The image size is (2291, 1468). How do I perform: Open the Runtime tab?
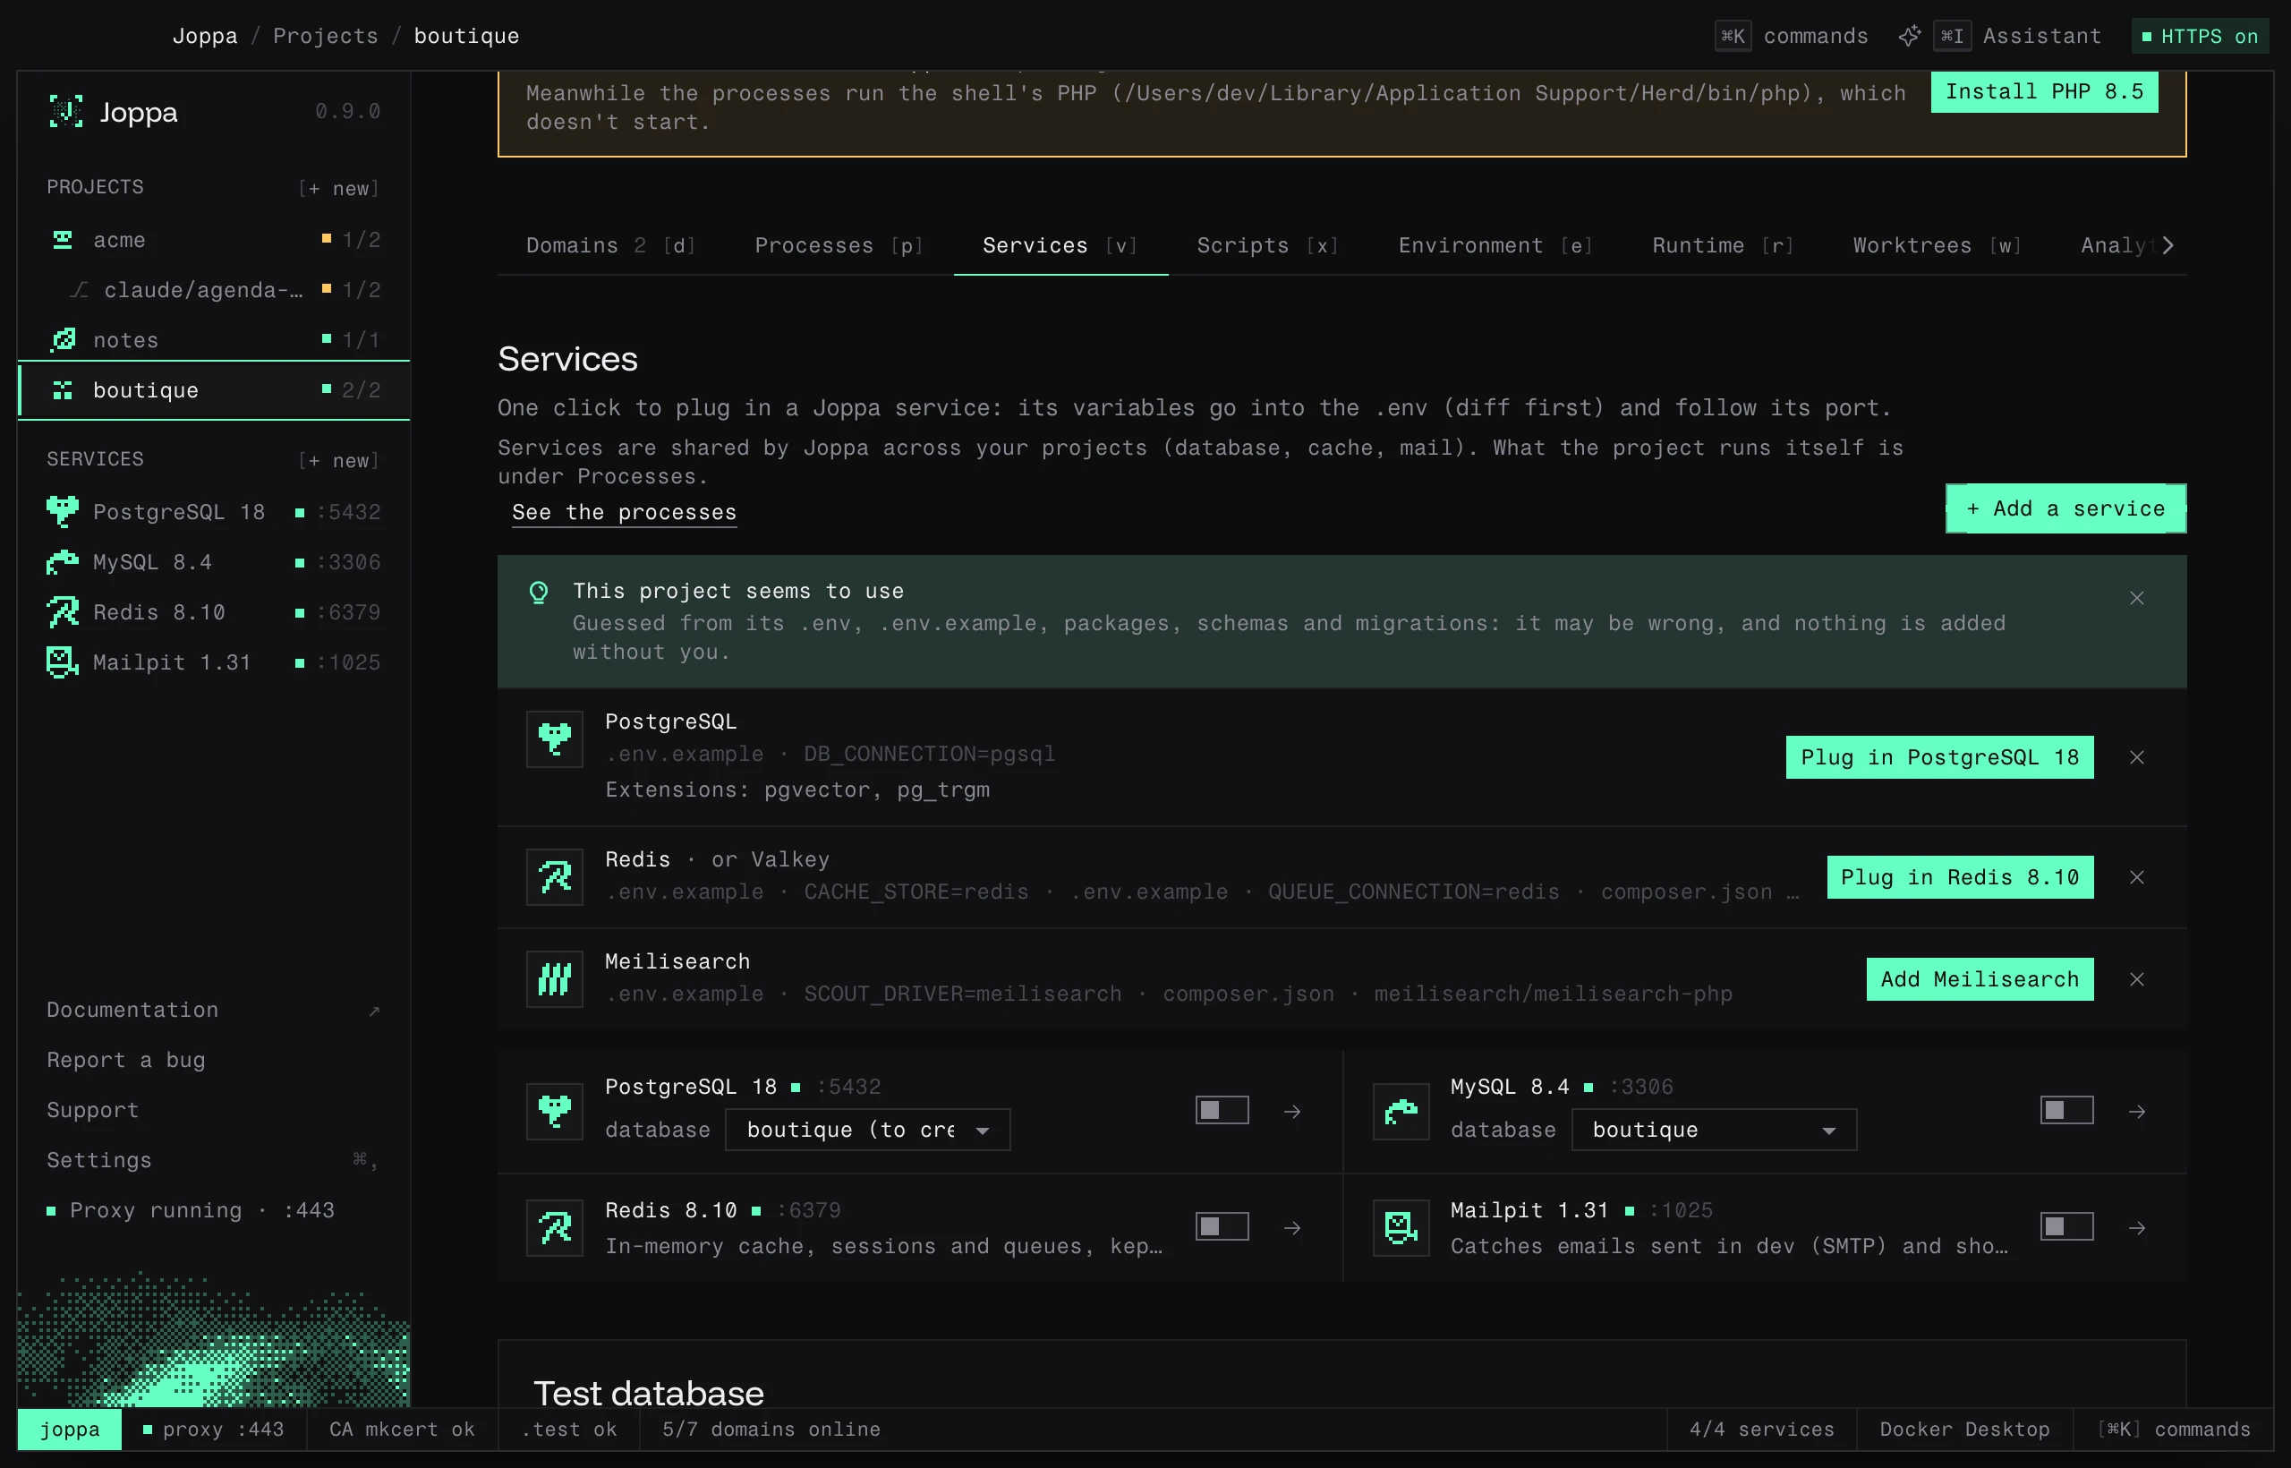(1723, 245)
